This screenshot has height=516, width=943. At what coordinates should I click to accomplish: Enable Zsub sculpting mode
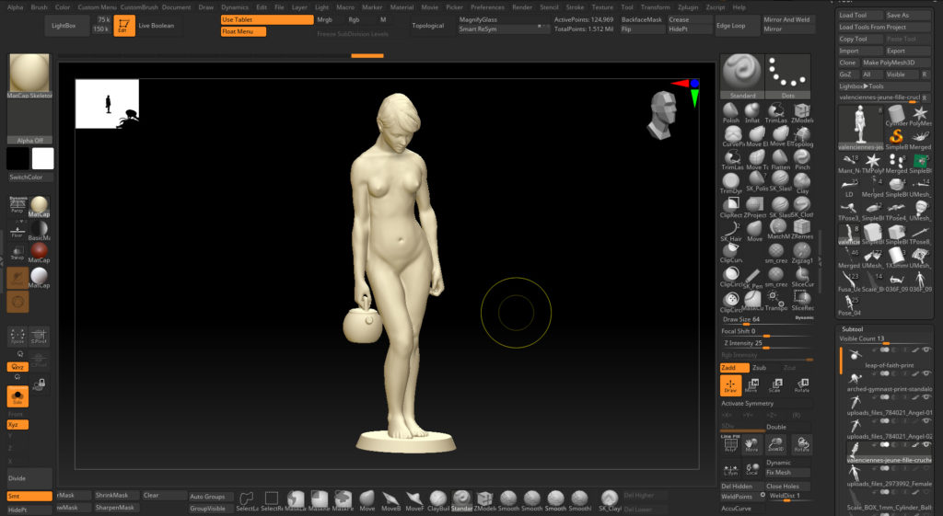click(759, 367)
